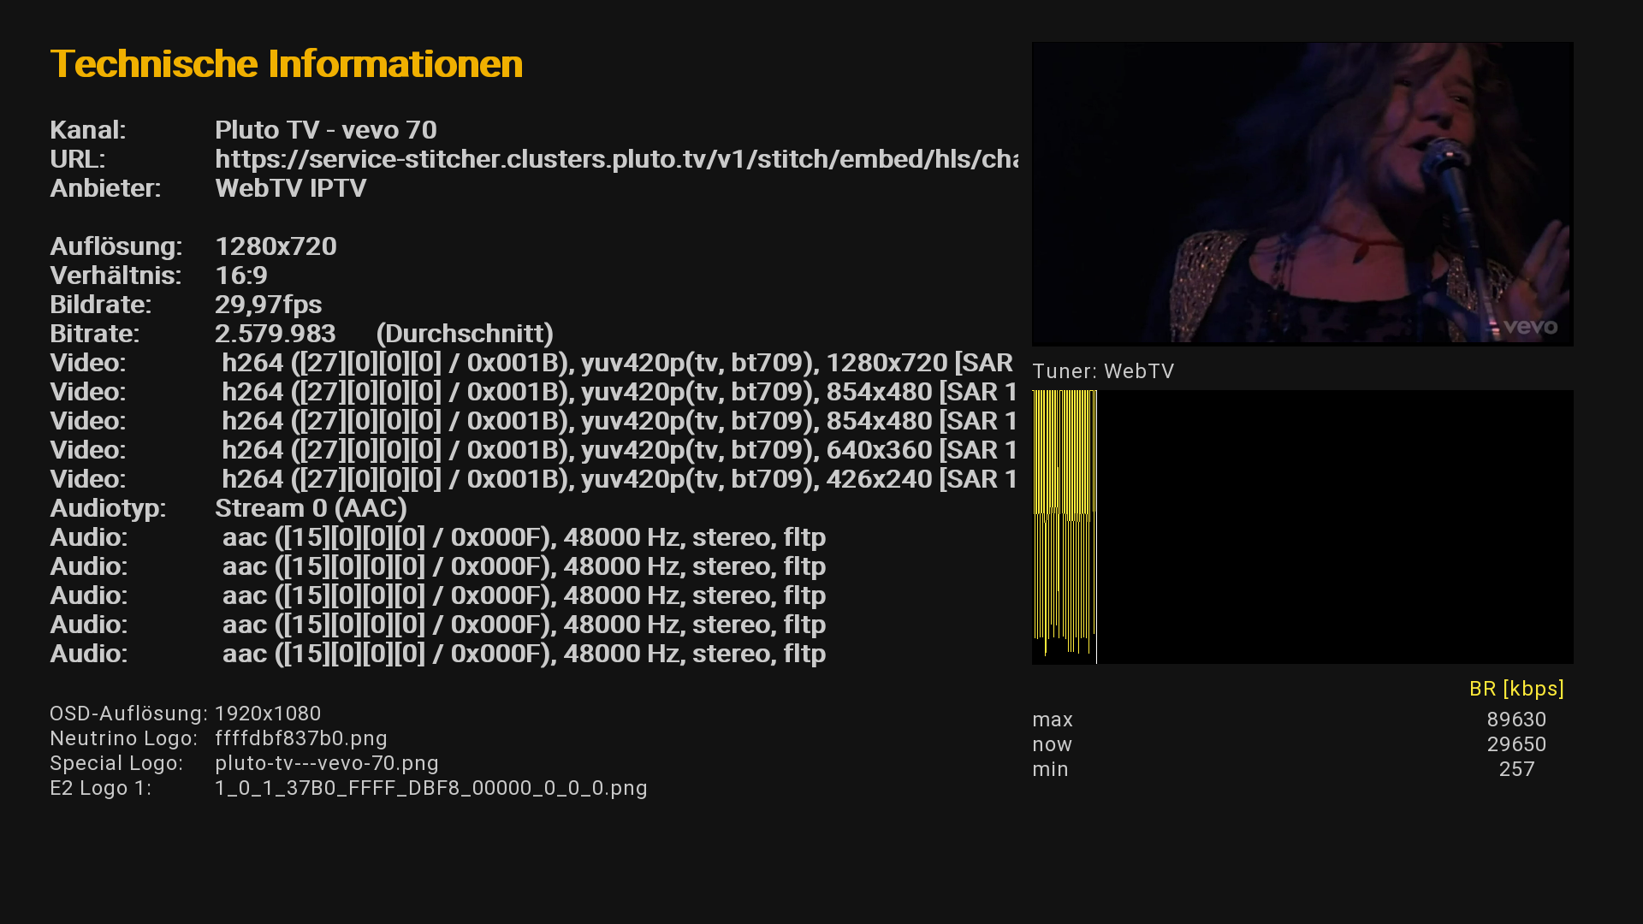
Task: Click the WebTV IPTV provider name
Action: point(290,188)
